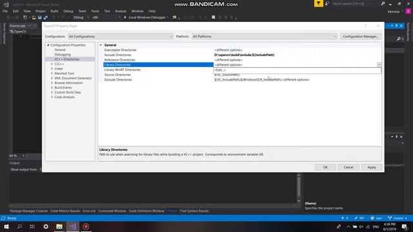
Task: Open the Tools menu
Action: [x=95, y=11]
